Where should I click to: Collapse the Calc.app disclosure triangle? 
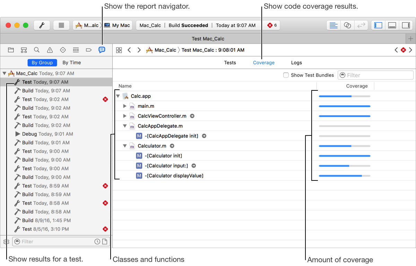tap(118, 96)
